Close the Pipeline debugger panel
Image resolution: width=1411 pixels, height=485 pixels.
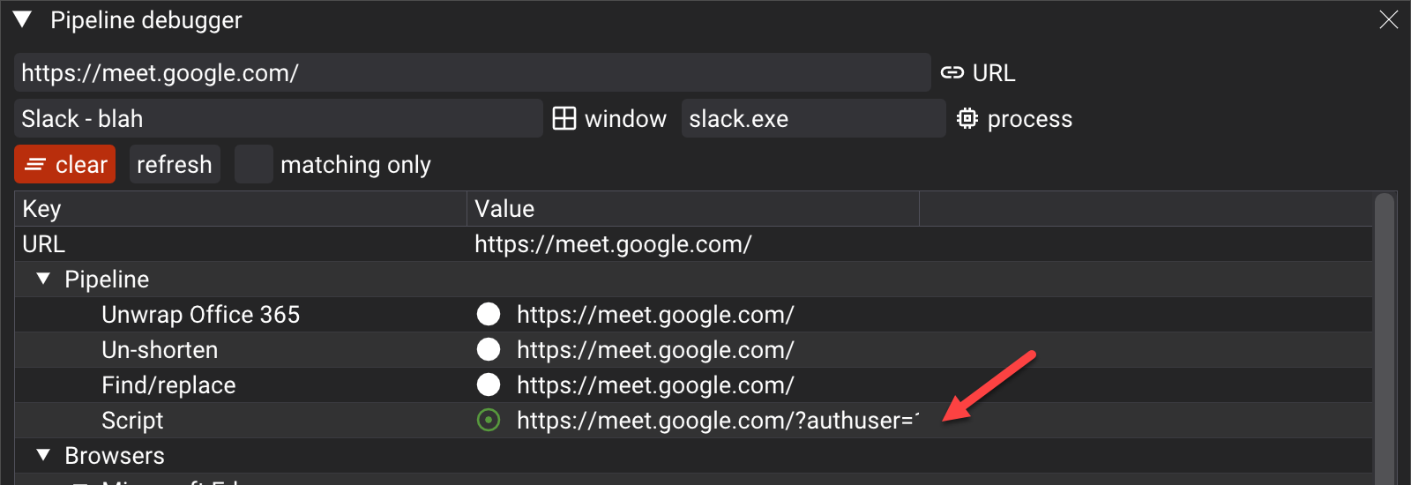1389,19
